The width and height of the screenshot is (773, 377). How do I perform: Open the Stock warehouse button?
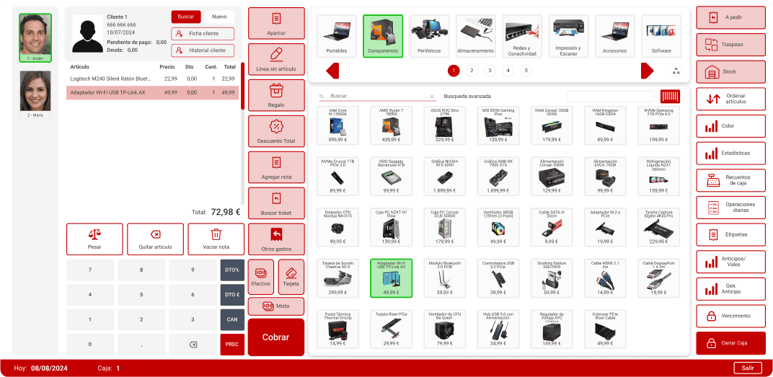(x=730, y=71)
